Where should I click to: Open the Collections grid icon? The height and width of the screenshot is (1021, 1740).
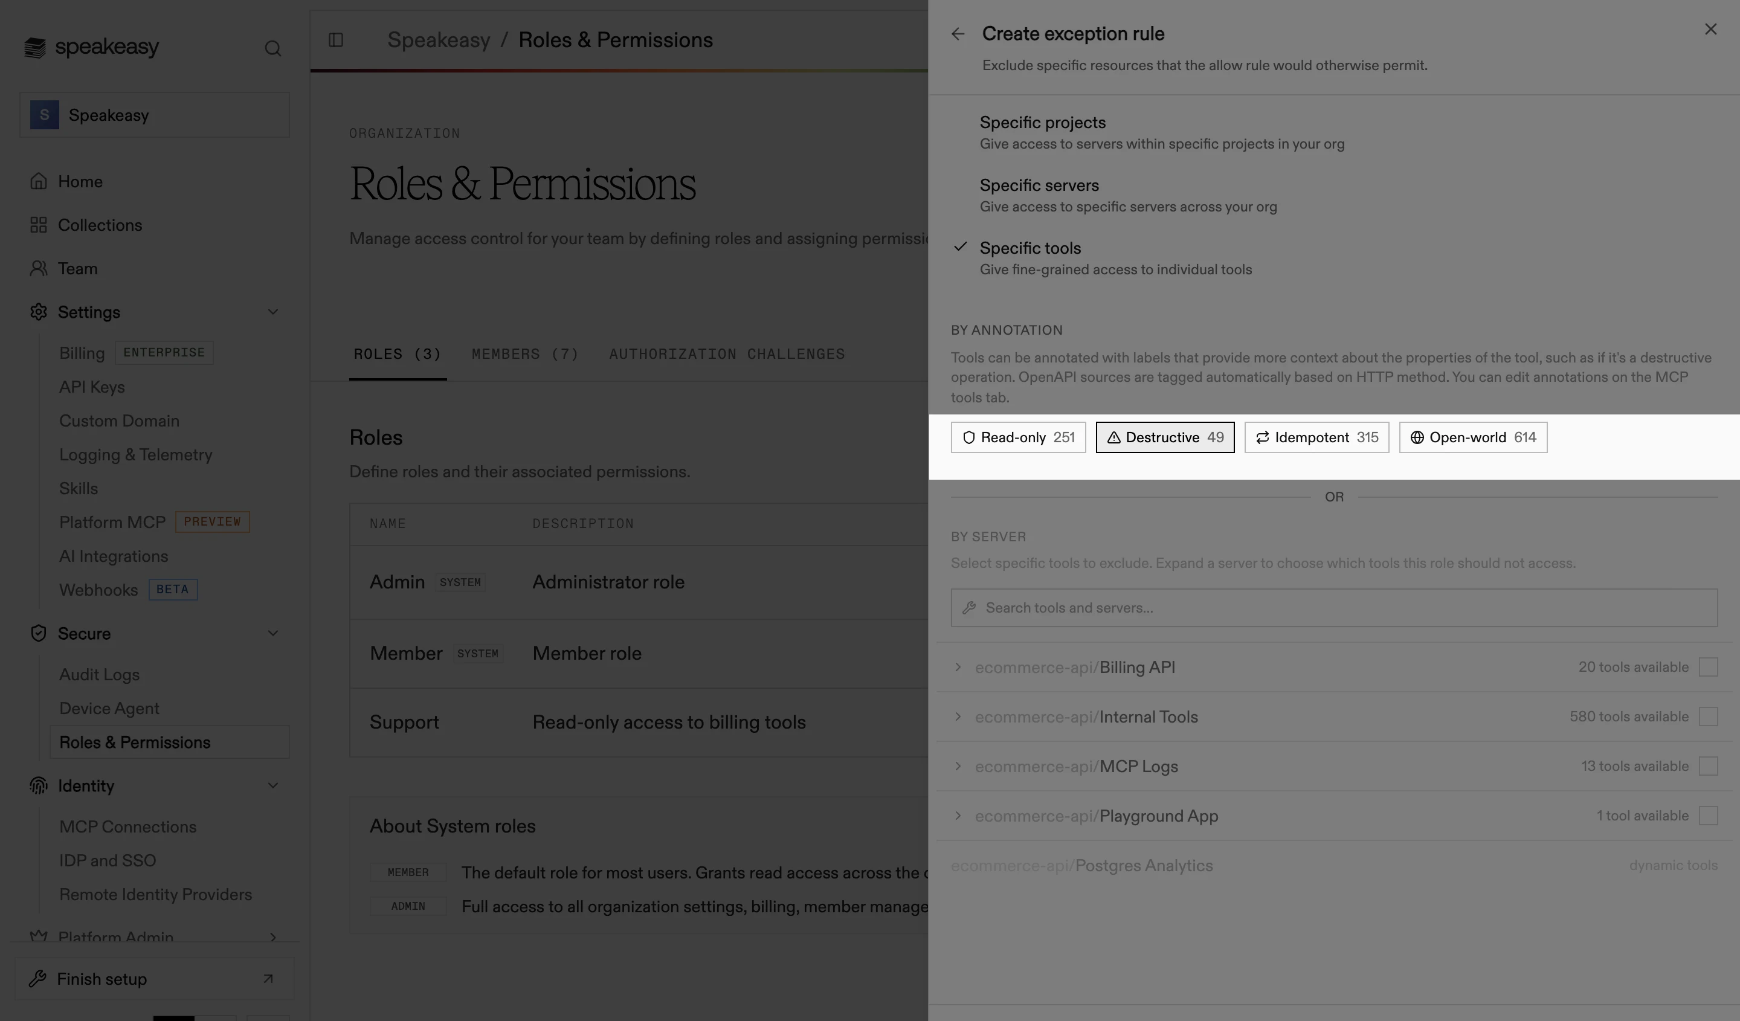(39, 225)
